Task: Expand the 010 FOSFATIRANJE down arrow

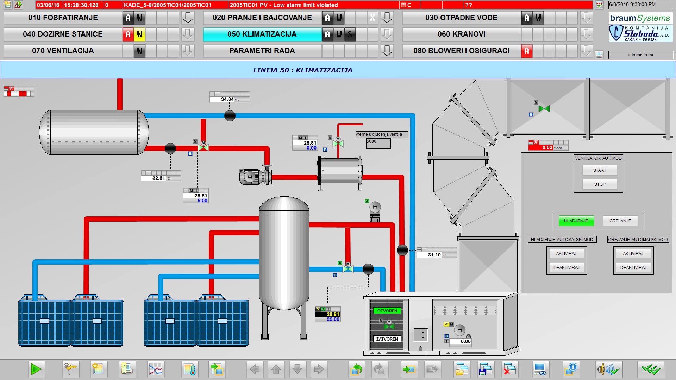Action: tap(188, 18)
